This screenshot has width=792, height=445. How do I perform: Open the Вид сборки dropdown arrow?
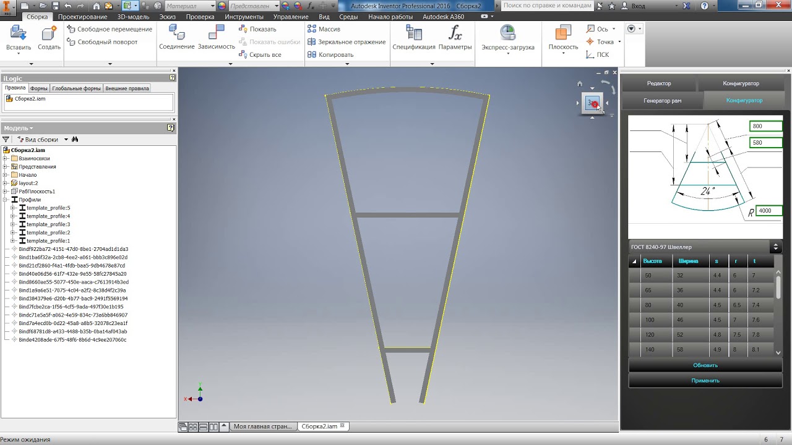pyautogui.click(x=66, y=140)
